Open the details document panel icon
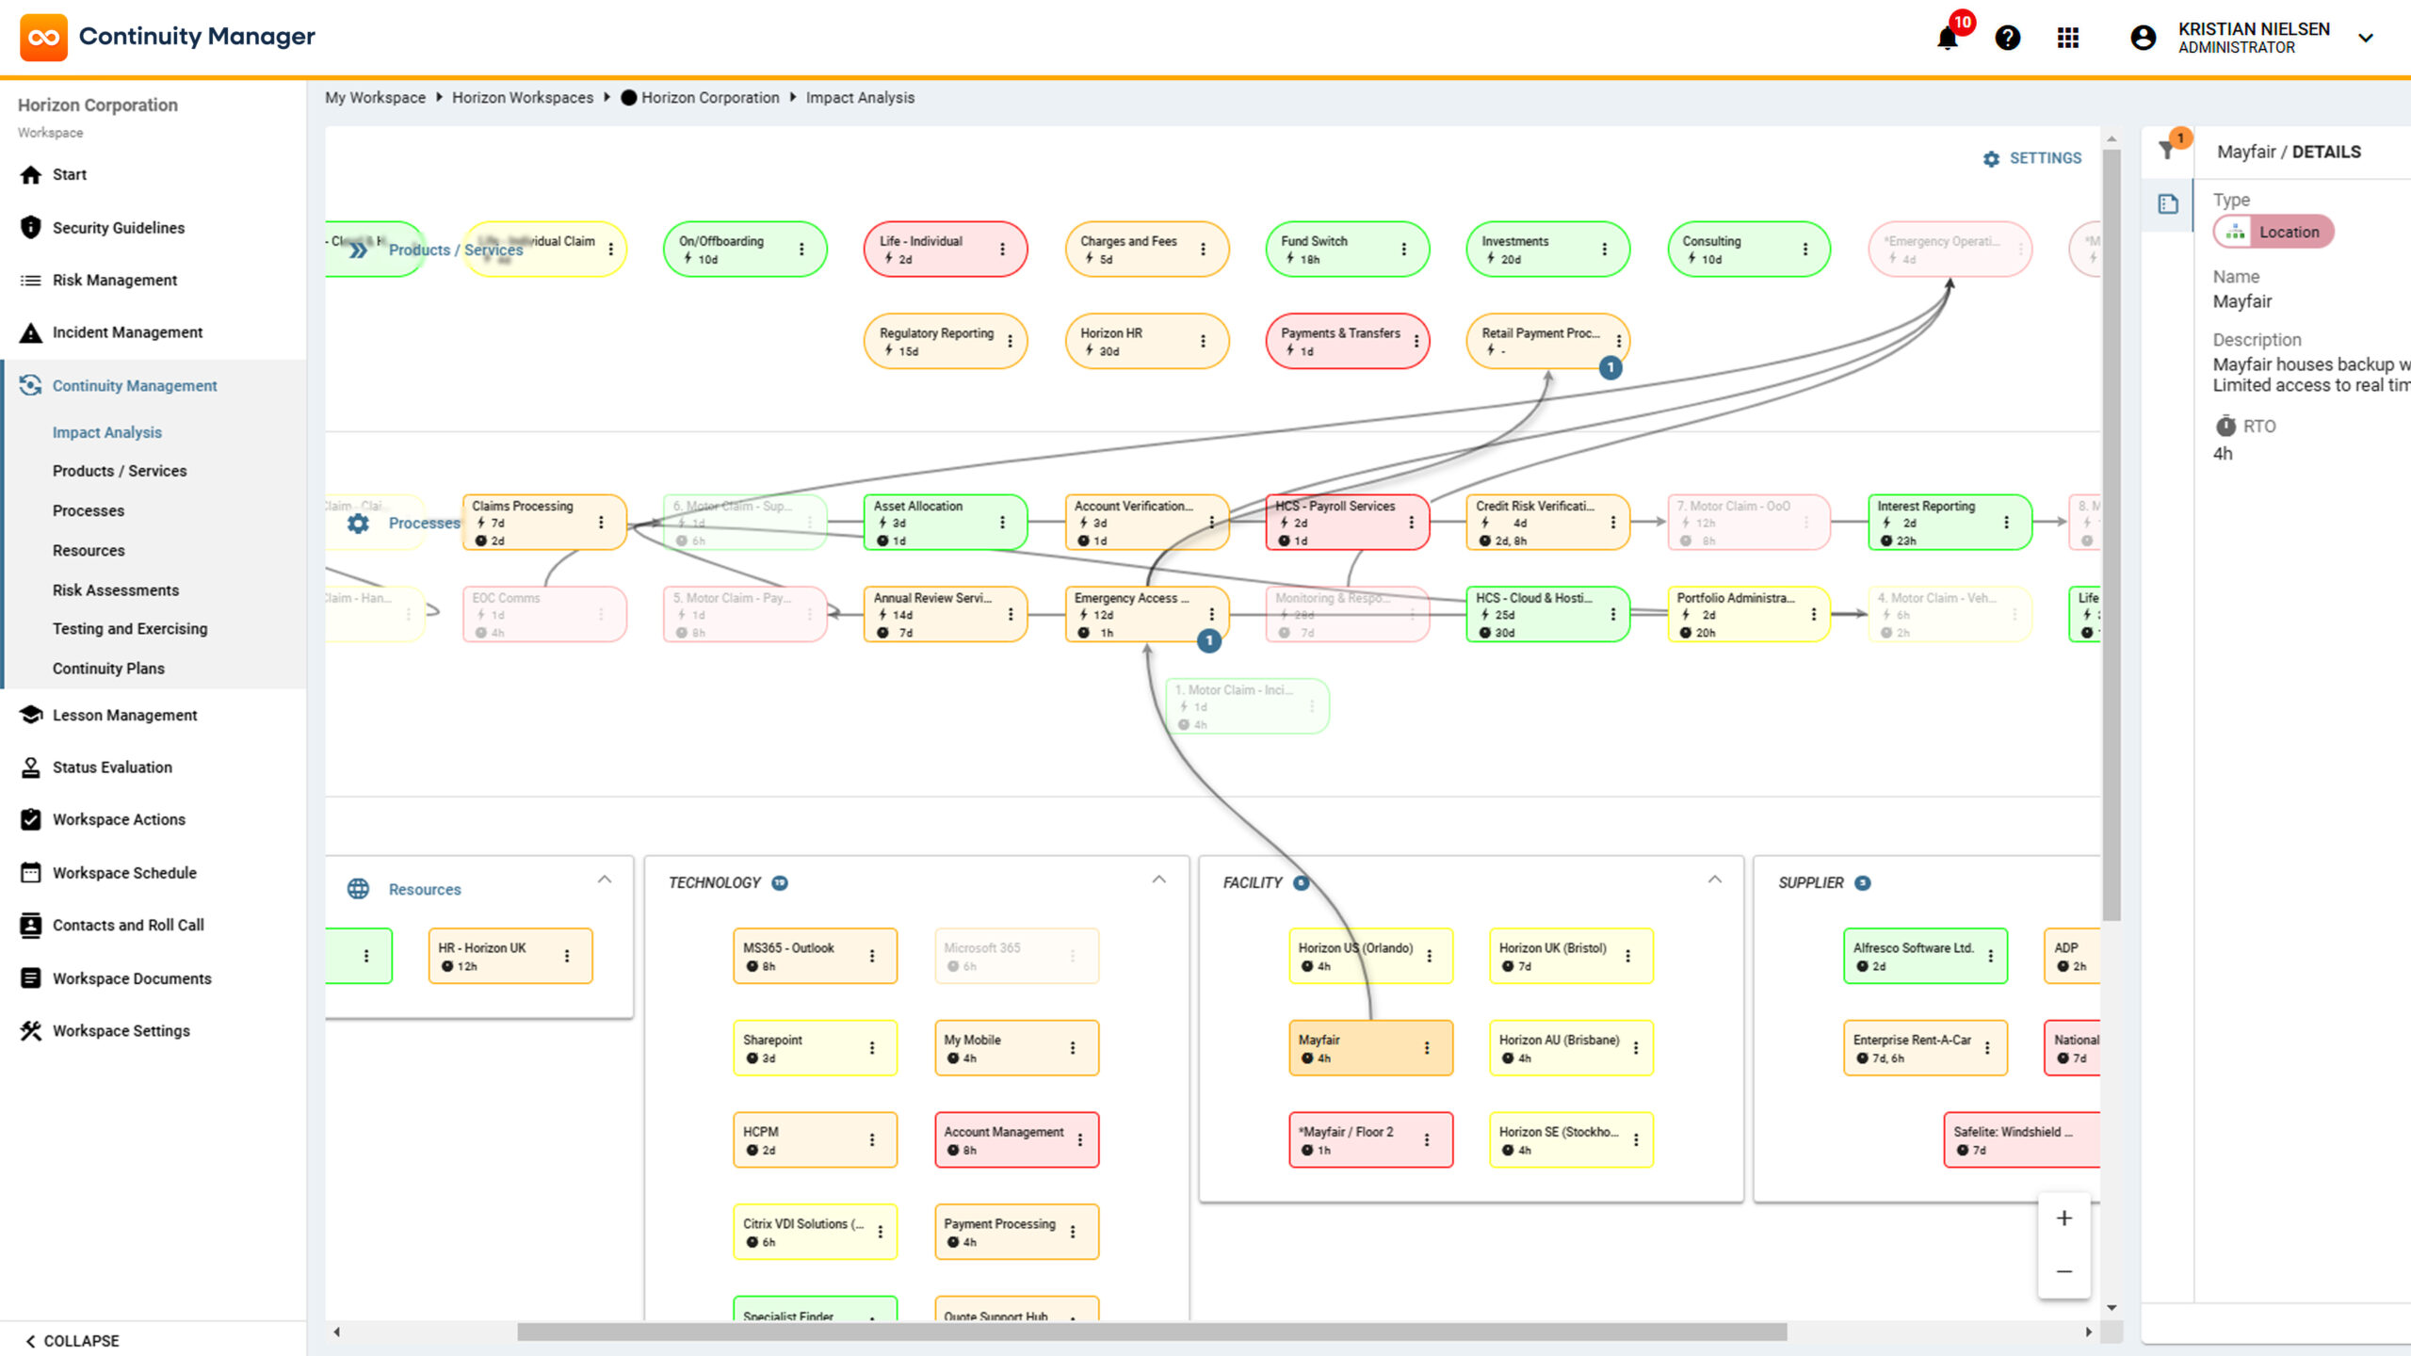This screenshot has width=2411, height=1356. point(2168,203)
